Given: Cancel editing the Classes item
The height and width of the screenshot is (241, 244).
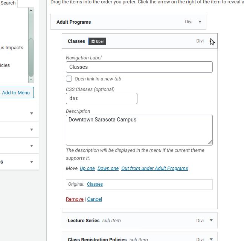Looking at the screenshot, I should coord(95,199).
